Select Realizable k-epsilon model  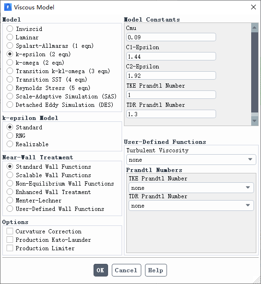tap(10, 144)
